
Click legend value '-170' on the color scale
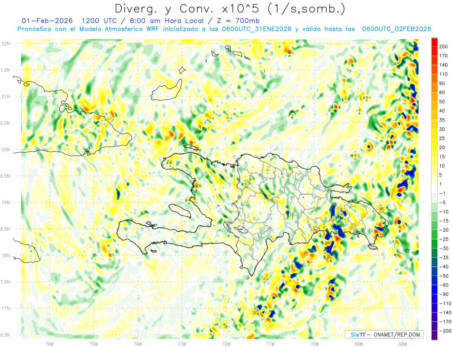point(444,322)
